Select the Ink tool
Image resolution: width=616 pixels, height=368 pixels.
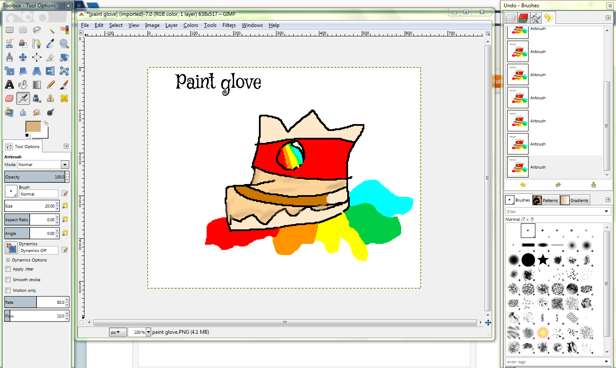pyautogui.click(x=37, y=98)
